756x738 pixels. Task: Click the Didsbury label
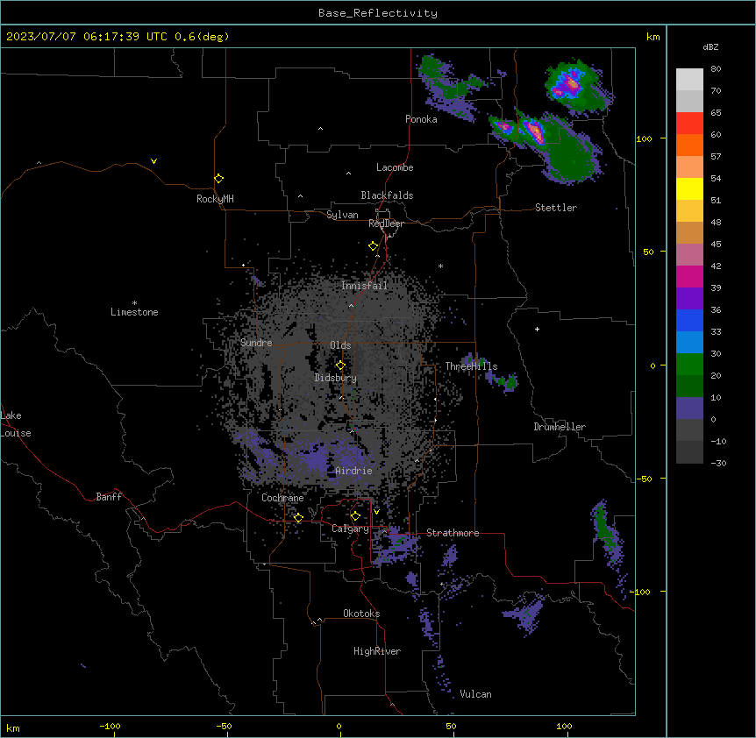pyautogui.click(x=336, y=378)
